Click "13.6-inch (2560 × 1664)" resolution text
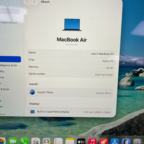Image resolution: width=144 pixels, height=144 pixels. (x=97, y=112)
